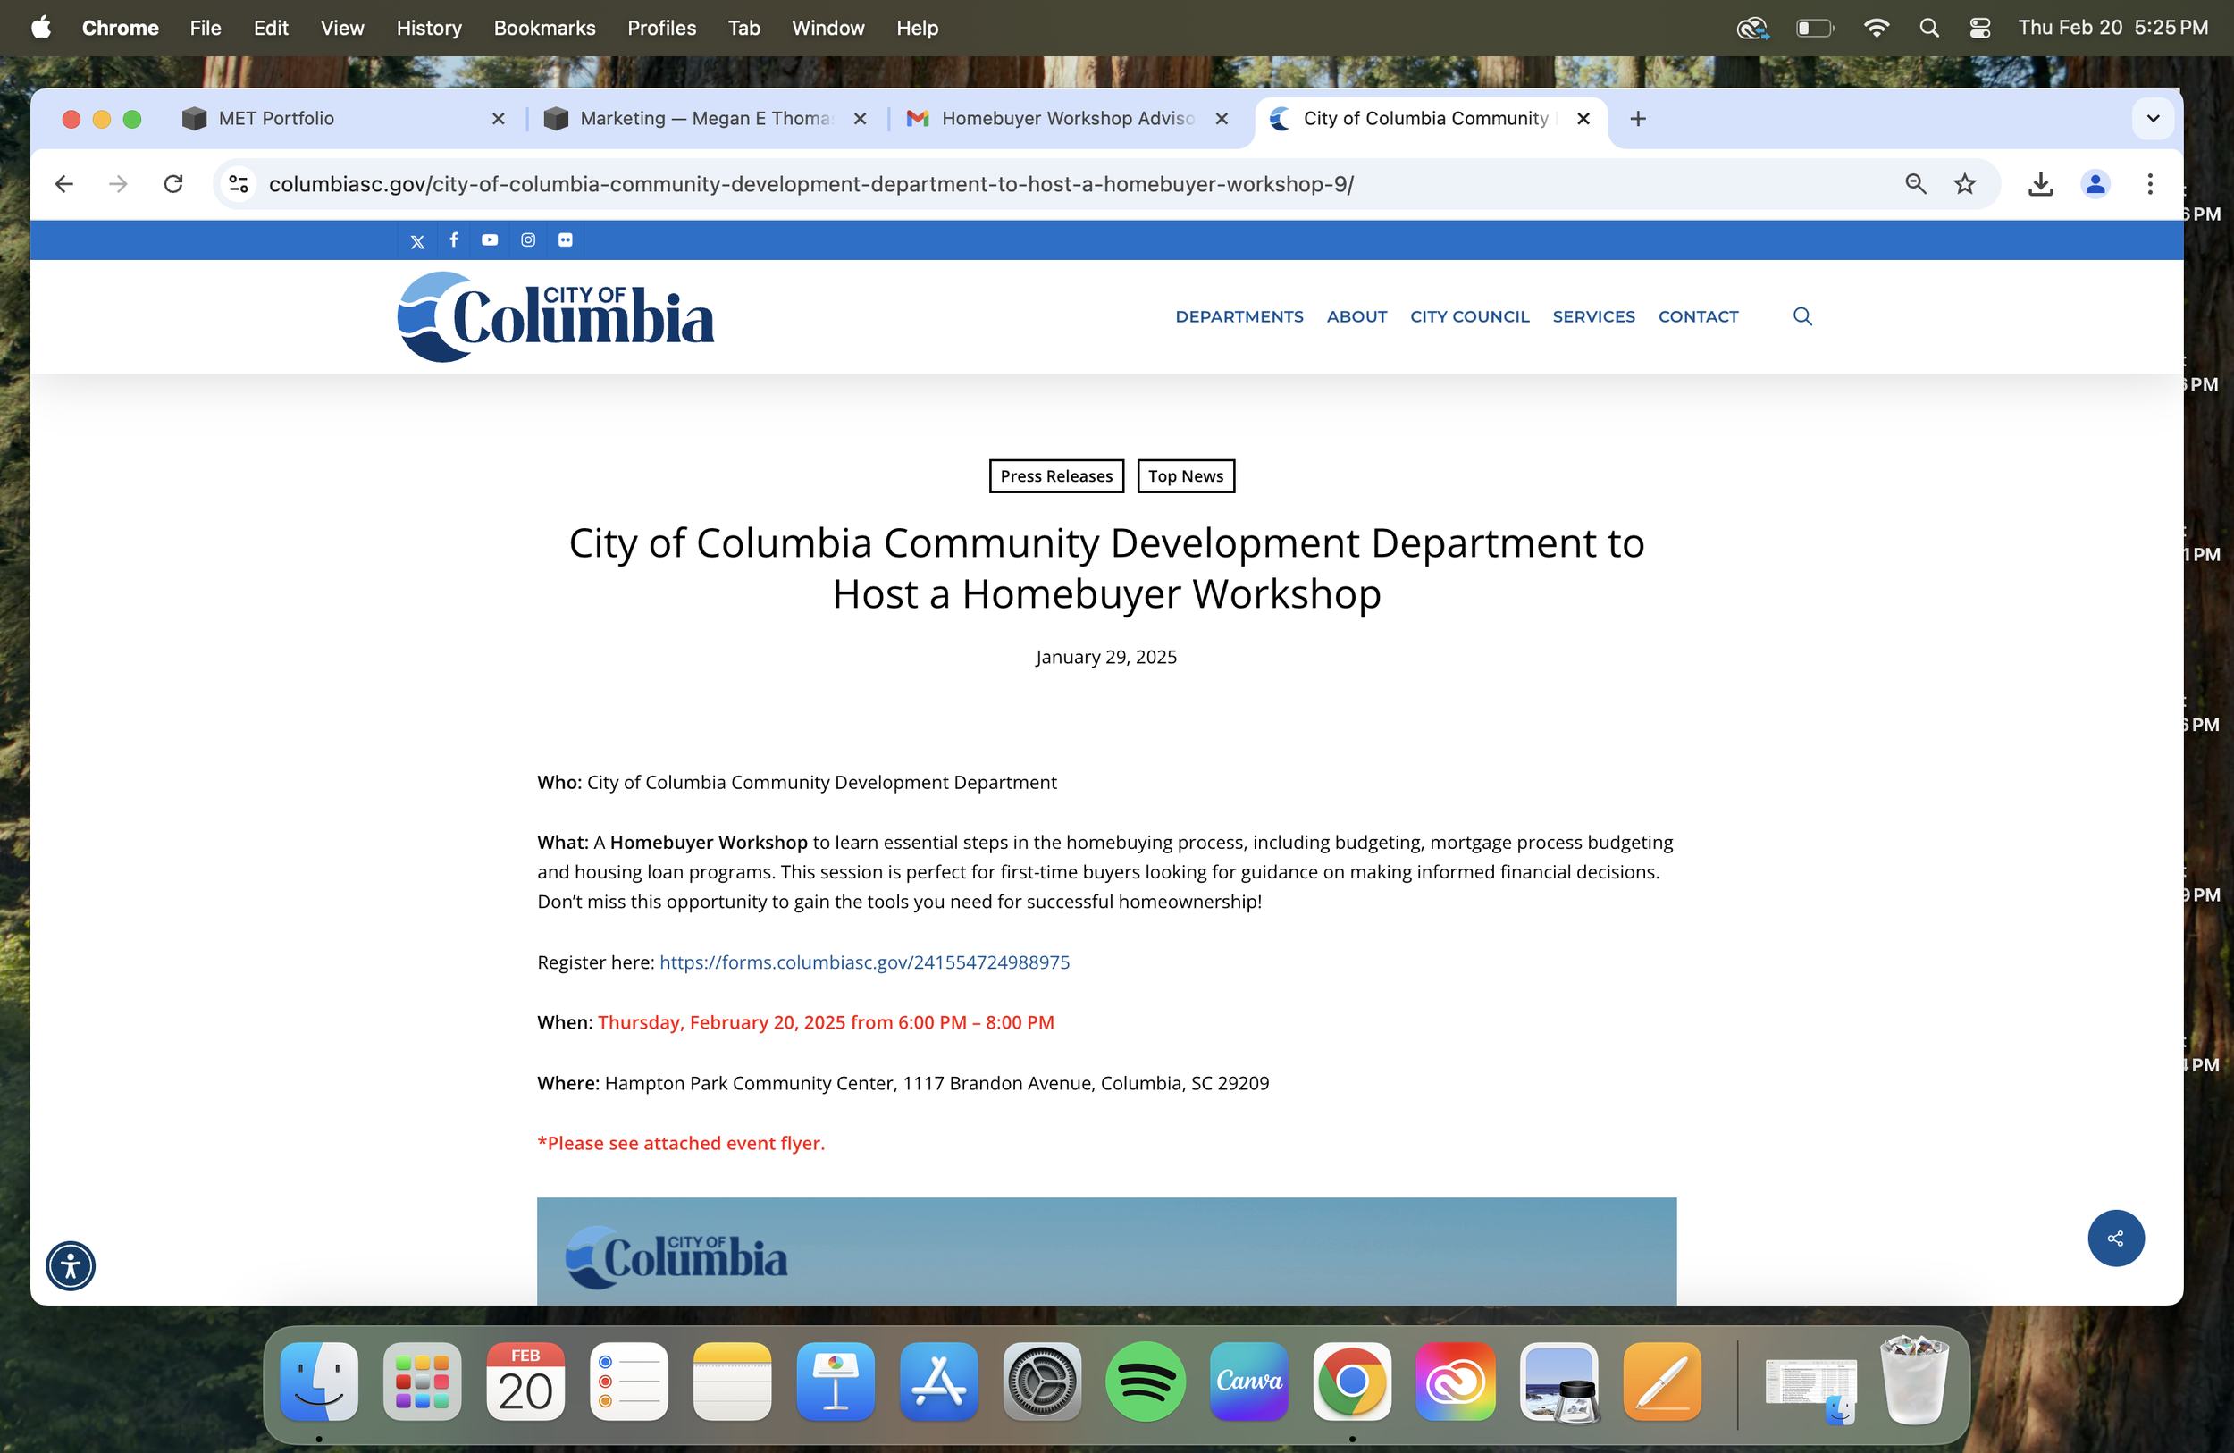Open the workshop registration form link

[863, 962]
